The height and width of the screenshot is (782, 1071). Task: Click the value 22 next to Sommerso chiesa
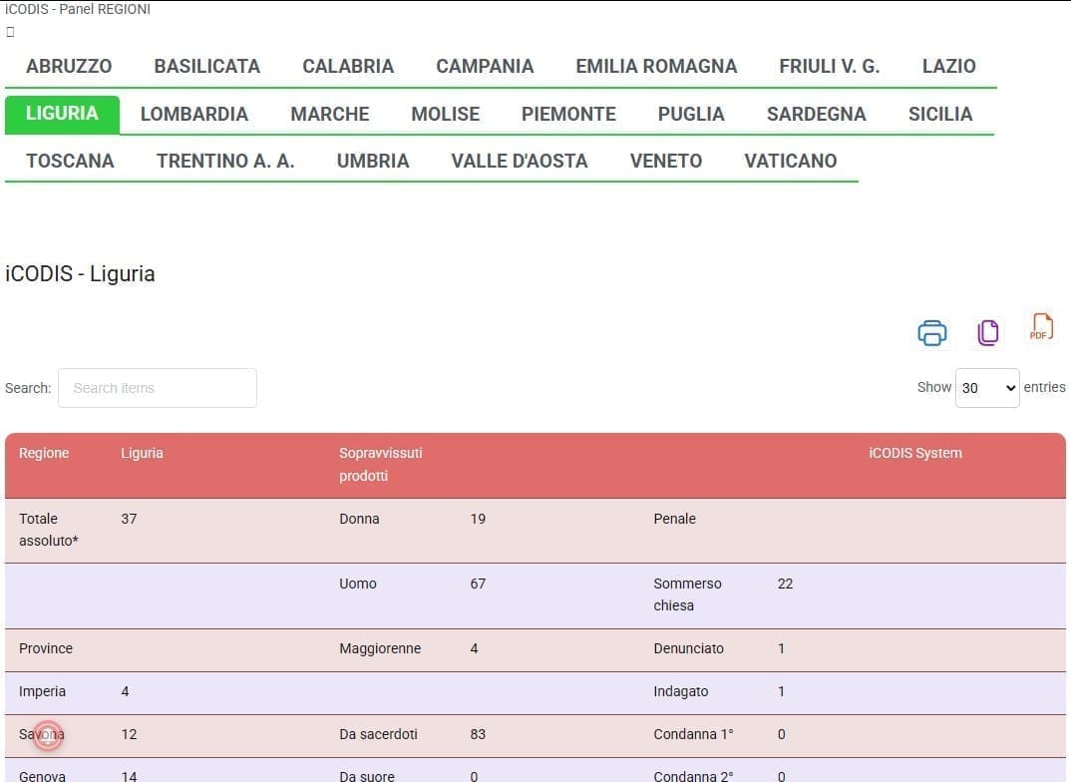coord(786,584)
